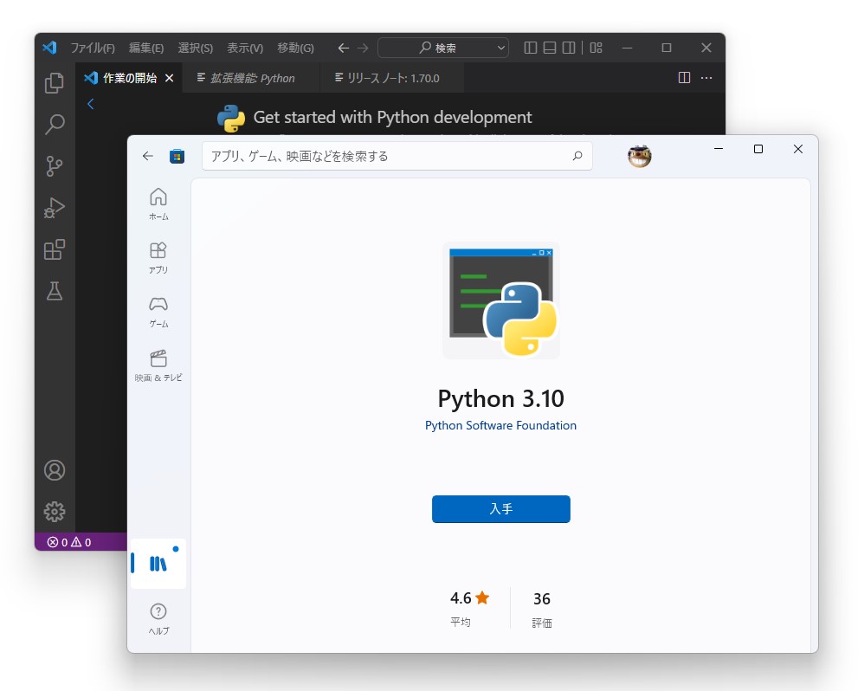Open the 表示 menu in VS Code
This screenshot has height=691, width=864.
tap(244, 48)
